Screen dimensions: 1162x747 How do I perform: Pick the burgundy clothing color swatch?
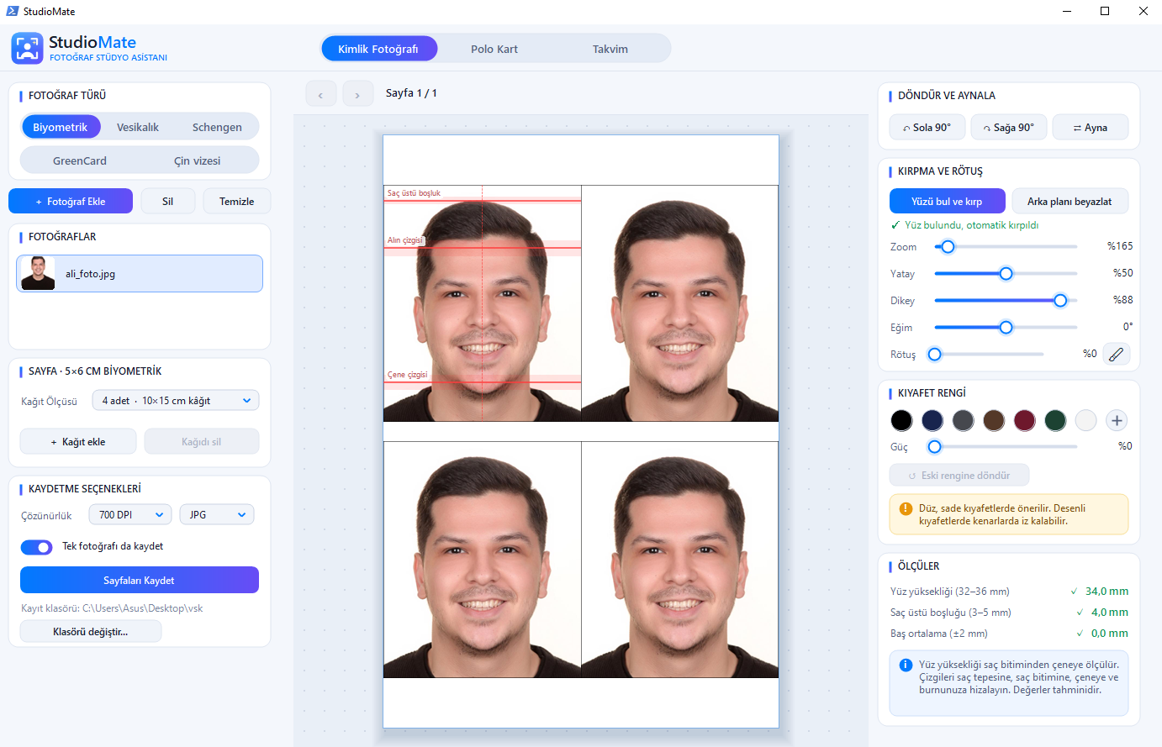(x=1024, y=420)
